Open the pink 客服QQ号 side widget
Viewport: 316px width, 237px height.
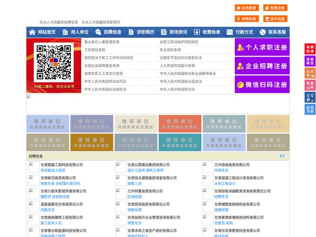coord(310,85)
